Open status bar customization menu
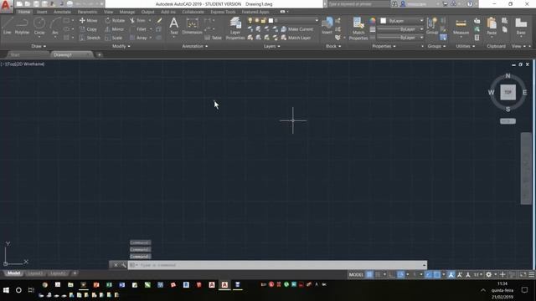Image resolution: width=536 pixels, height=301 pixels. pos(532,274)
